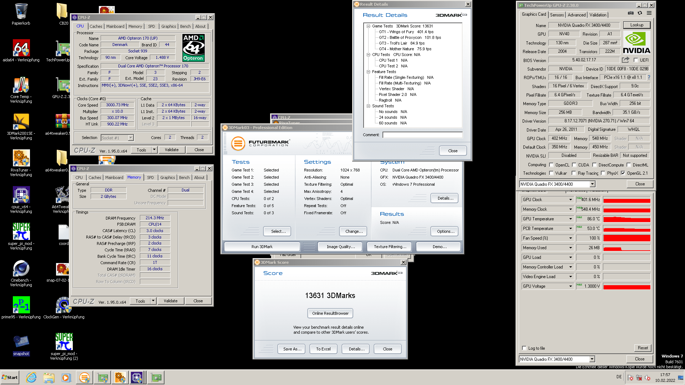Open the GPU Temperature sensor dropdown
685x385 pixels.
[570, 219]
